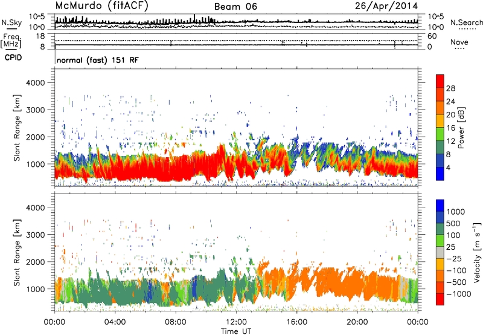The width and height of the screenshot is (483, 335).
Task: Click the 20:00 time axis tick label
Action: click(357, 322)
